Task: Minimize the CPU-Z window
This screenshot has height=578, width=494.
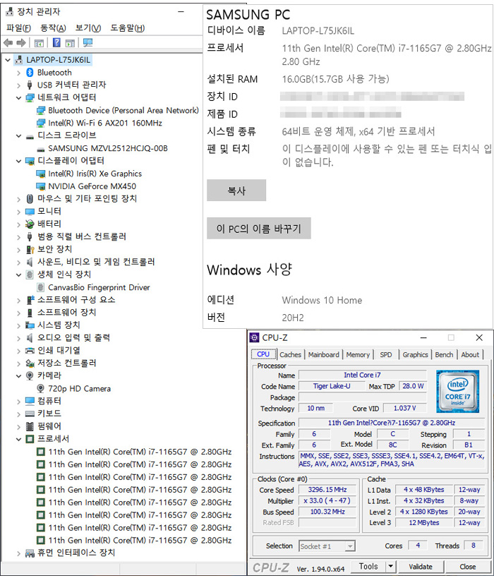Action: tap(423, 337)
